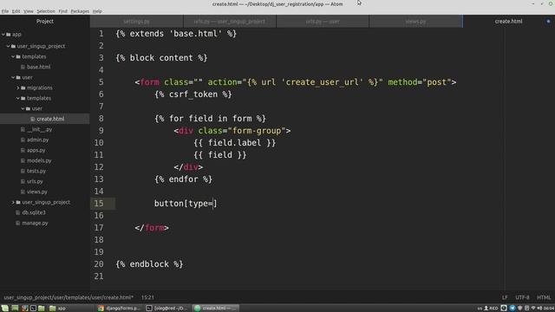Open tests.py from the tree

pos(36,171)
